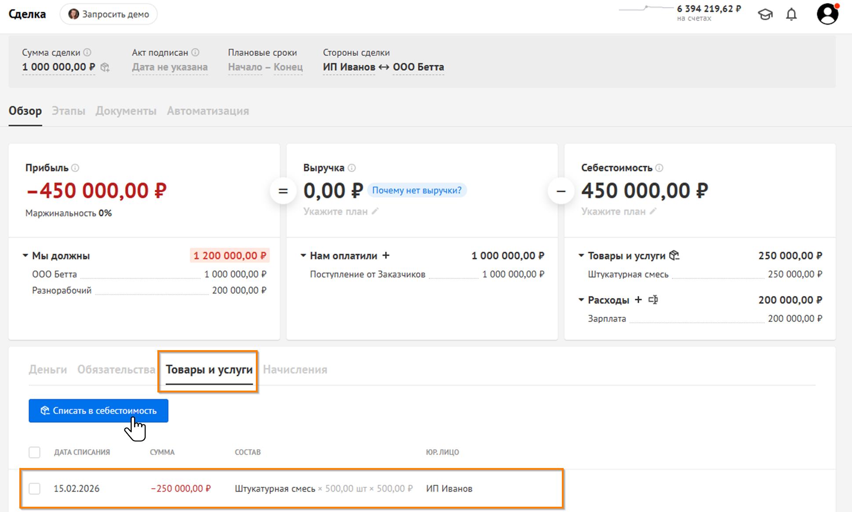The width and height of the screenshot is (852, 512).
Task: Open user profile avatar
Action: pos(827,14)
